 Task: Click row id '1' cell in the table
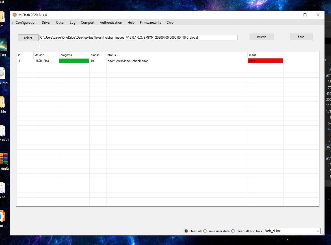pyautogui.click(x=19, y=61)
